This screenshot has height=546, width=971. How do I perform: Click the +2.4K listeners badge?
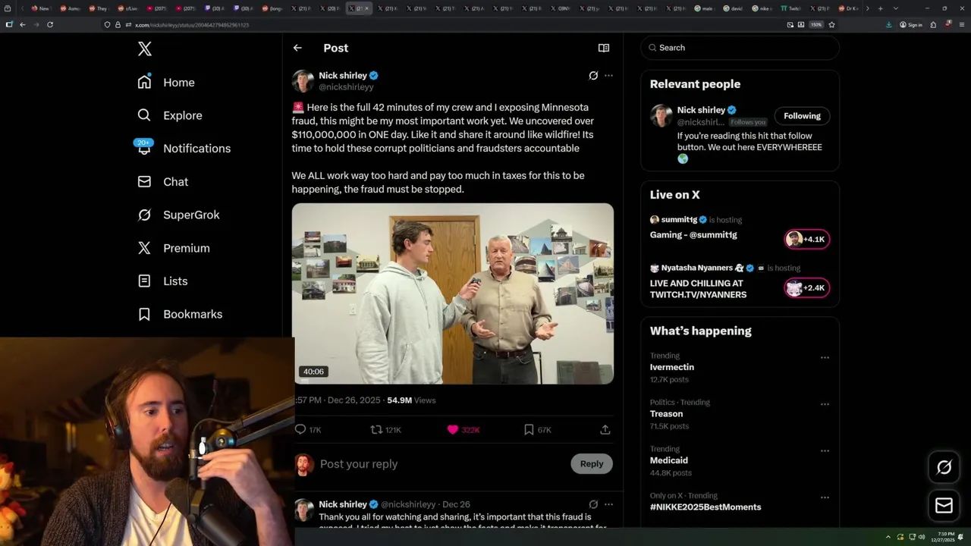click(x=807, y=288)
